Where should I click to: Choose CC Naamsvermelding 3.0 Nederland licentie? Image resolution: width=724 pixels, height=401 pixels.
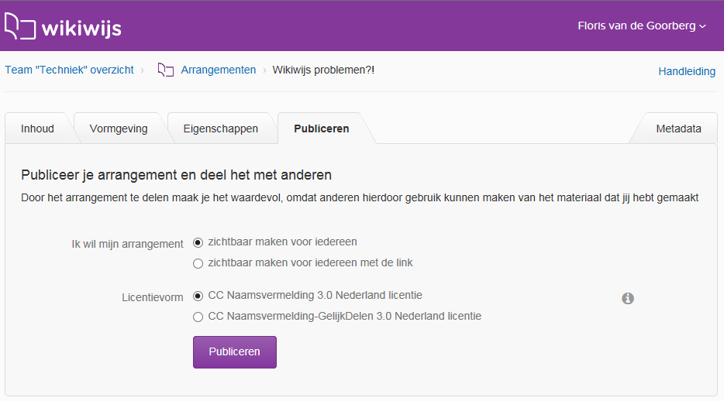click(198, 296)
